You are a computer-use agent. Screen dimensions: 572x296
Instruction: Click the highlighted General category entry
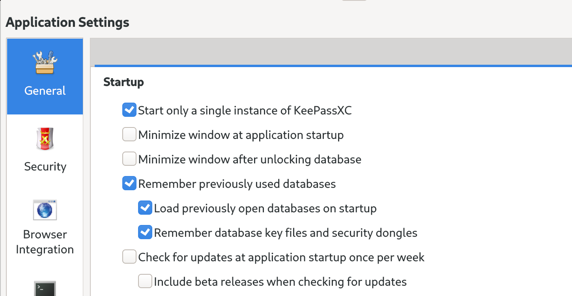coord(45,76)
